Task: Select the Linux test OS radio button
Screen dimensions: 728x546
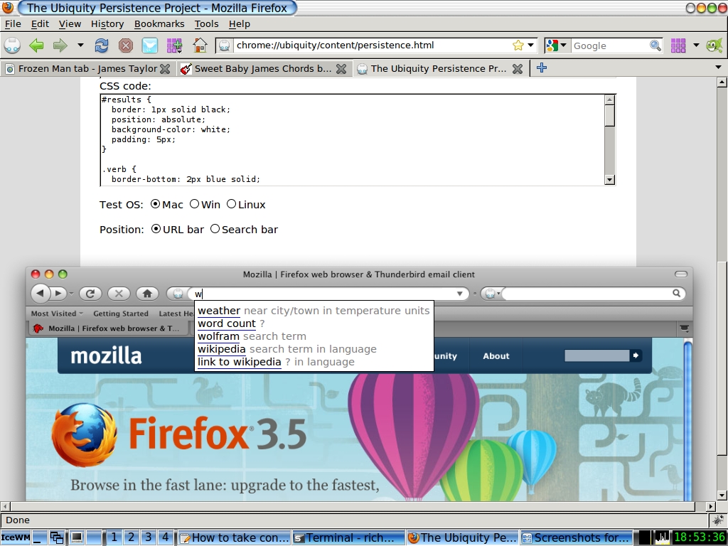Action: (x=231, y=204)
